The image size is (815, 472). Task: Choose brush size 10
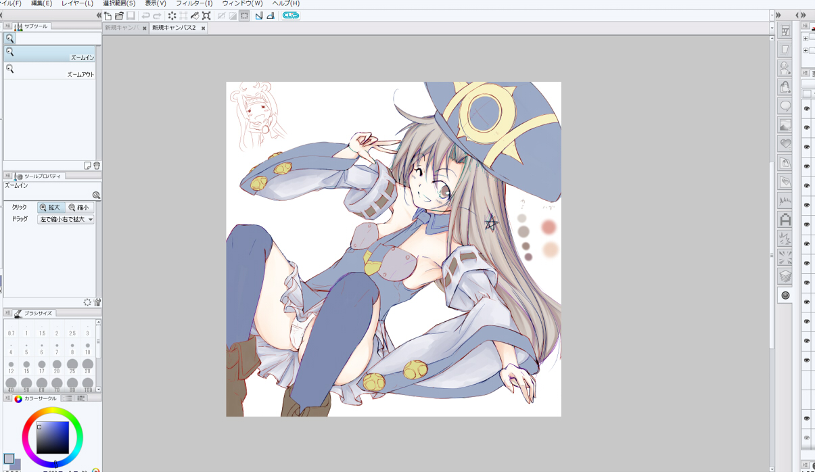(87, 348)
